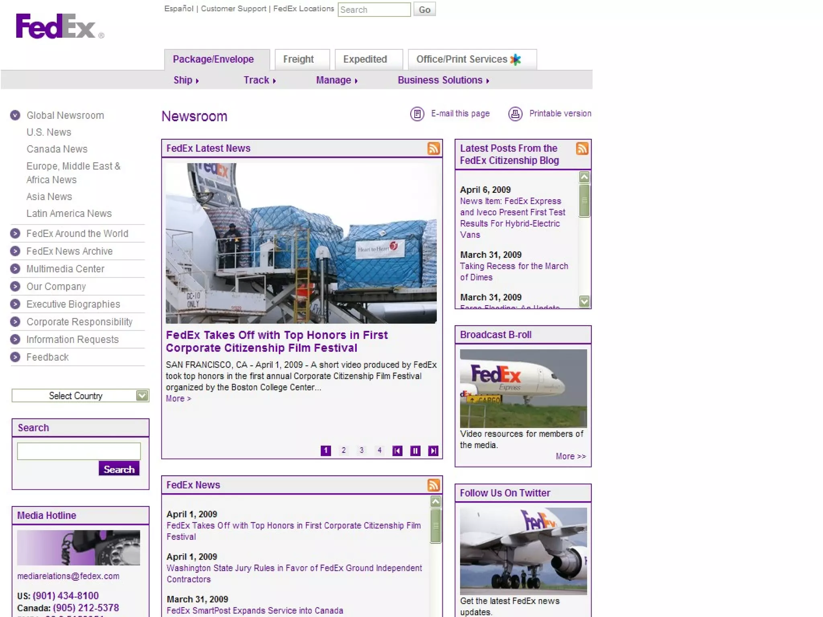This screenshot has width=823, height=617.
Task: Click the FedEx Citizenship Blog RSS icon
Action: tap(582, 149)
